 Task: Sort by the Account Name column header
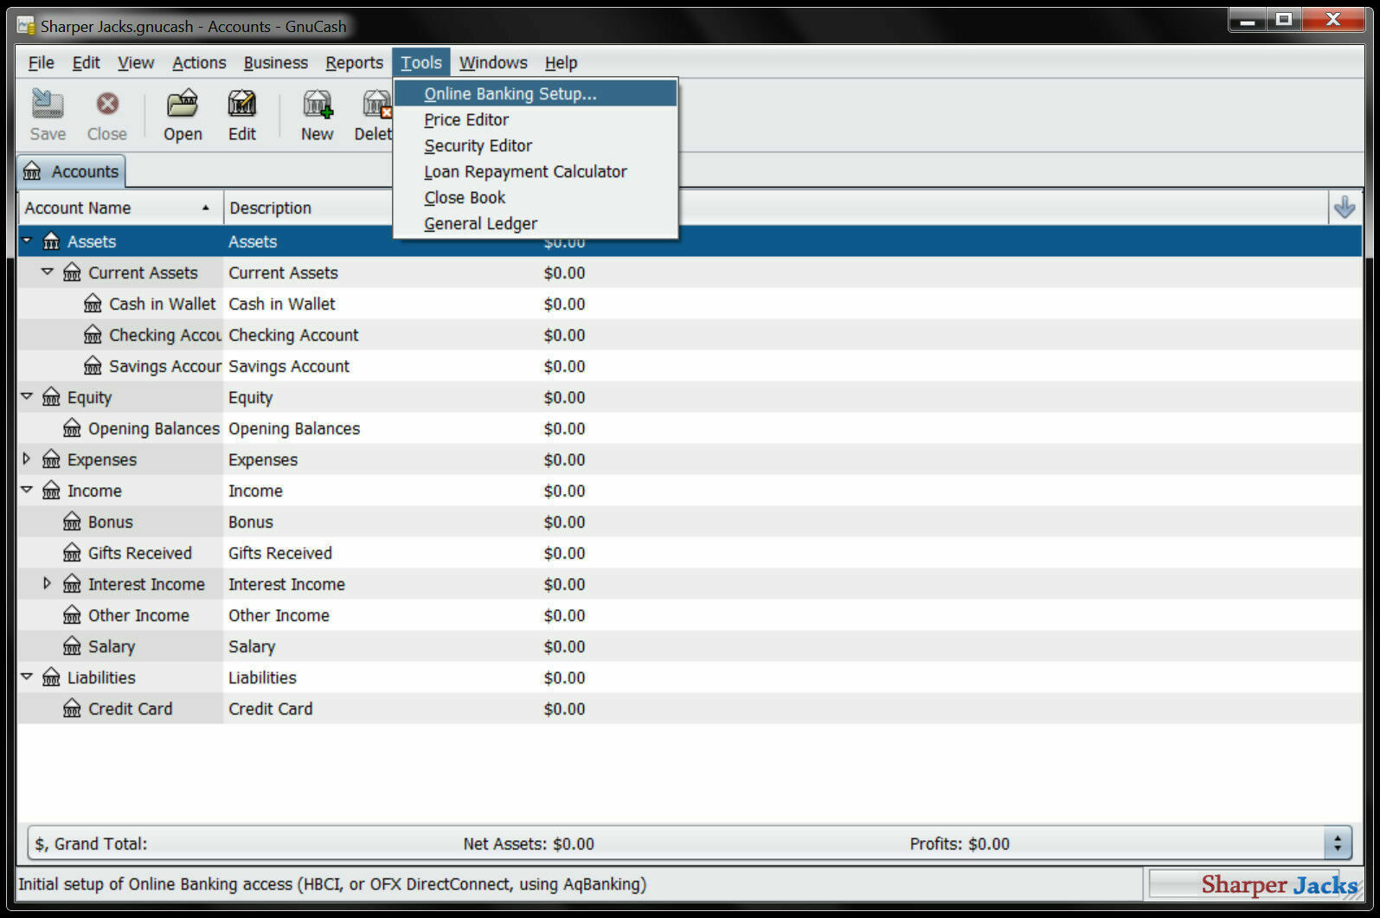pyautogui.click(x=119, y=208)
